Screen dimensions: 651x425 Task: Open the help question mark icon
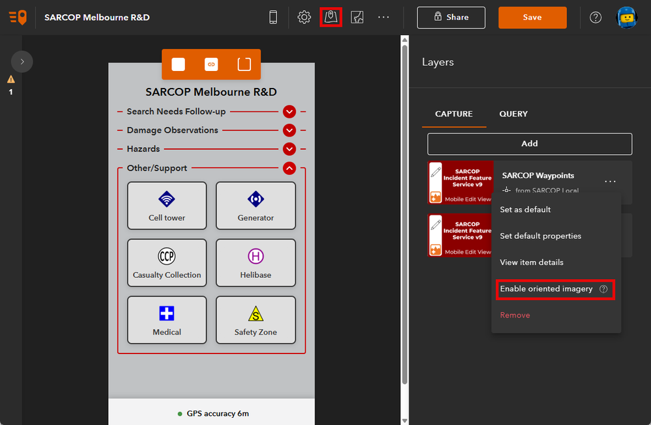click(596, 18)
